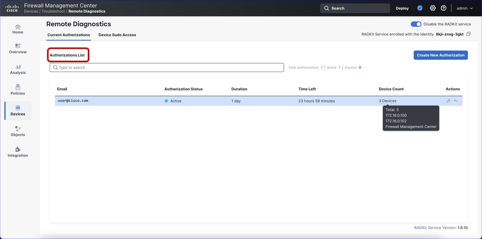Viewport: 482px width, 239px height.
Task: Open the Policies sidebar section
Action: 18,90
